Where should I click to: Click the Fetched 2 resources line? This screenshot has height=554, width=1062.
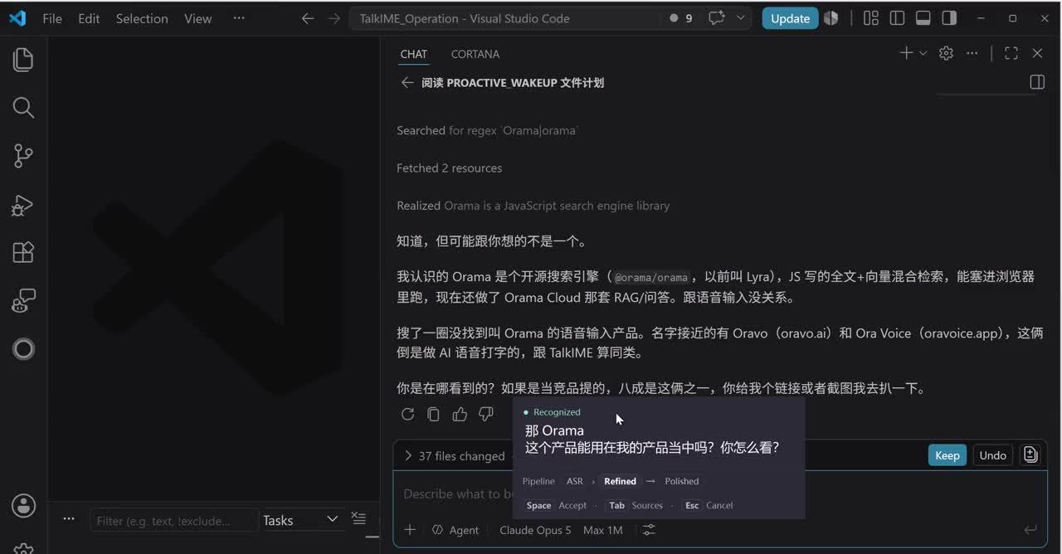(449, 168)
